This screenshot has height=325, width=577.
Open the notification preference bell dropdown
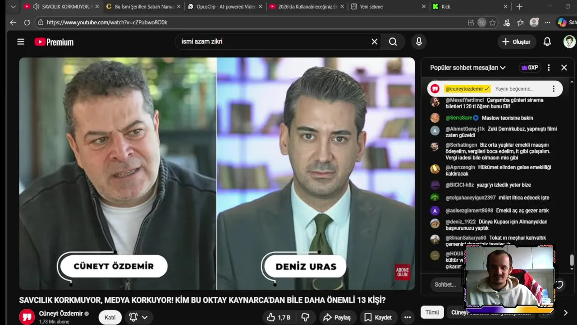click(x=138, y=317)
